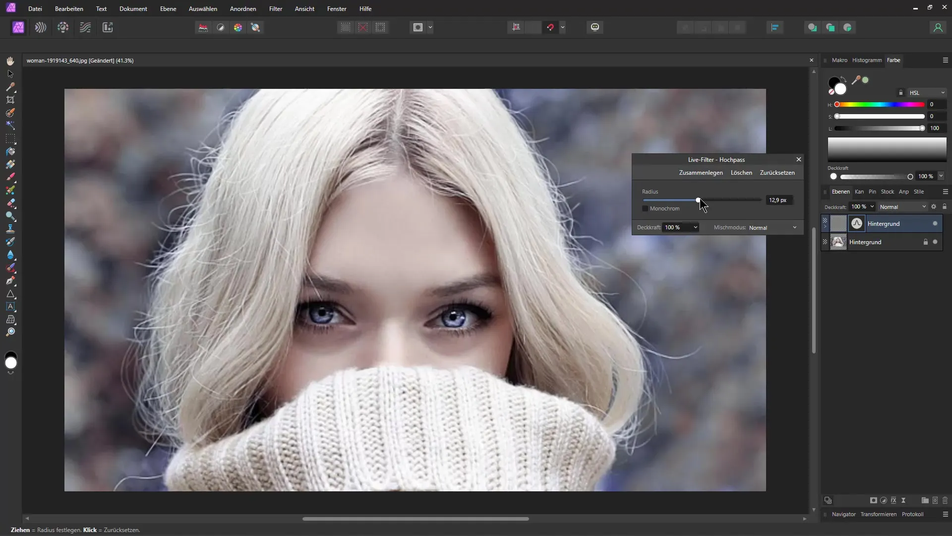Open the Ebene menu
952x536 pixels.
coord(168,9)
